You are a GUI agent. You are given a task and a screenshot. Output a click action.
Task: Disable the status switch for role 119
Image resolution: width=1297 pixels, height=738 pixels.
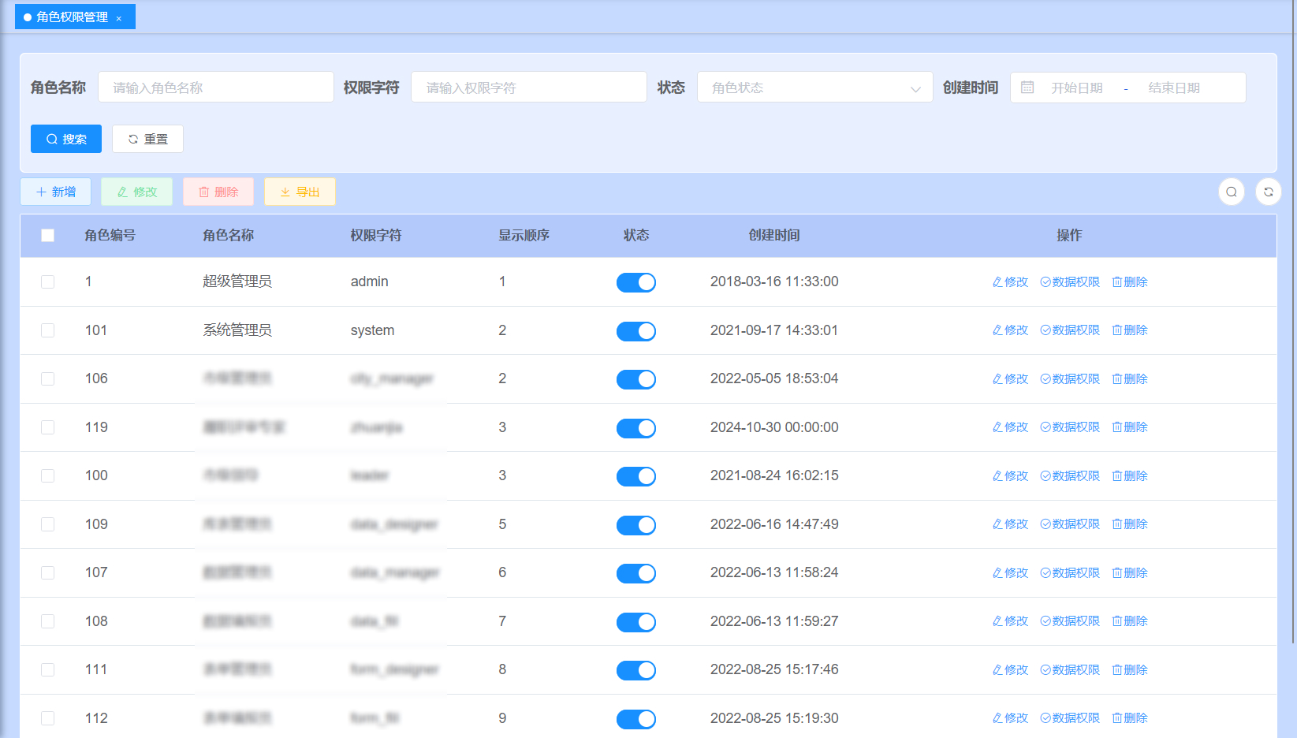point(635,428)
